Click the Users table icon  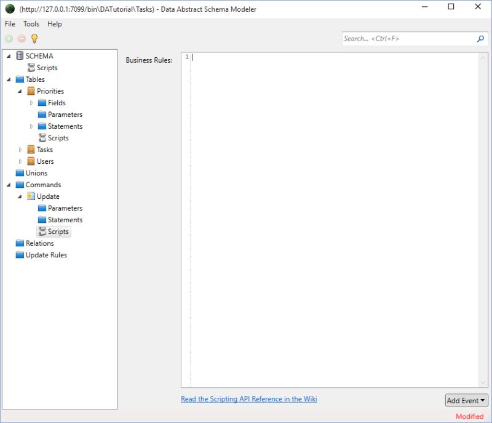coord(31,161)
